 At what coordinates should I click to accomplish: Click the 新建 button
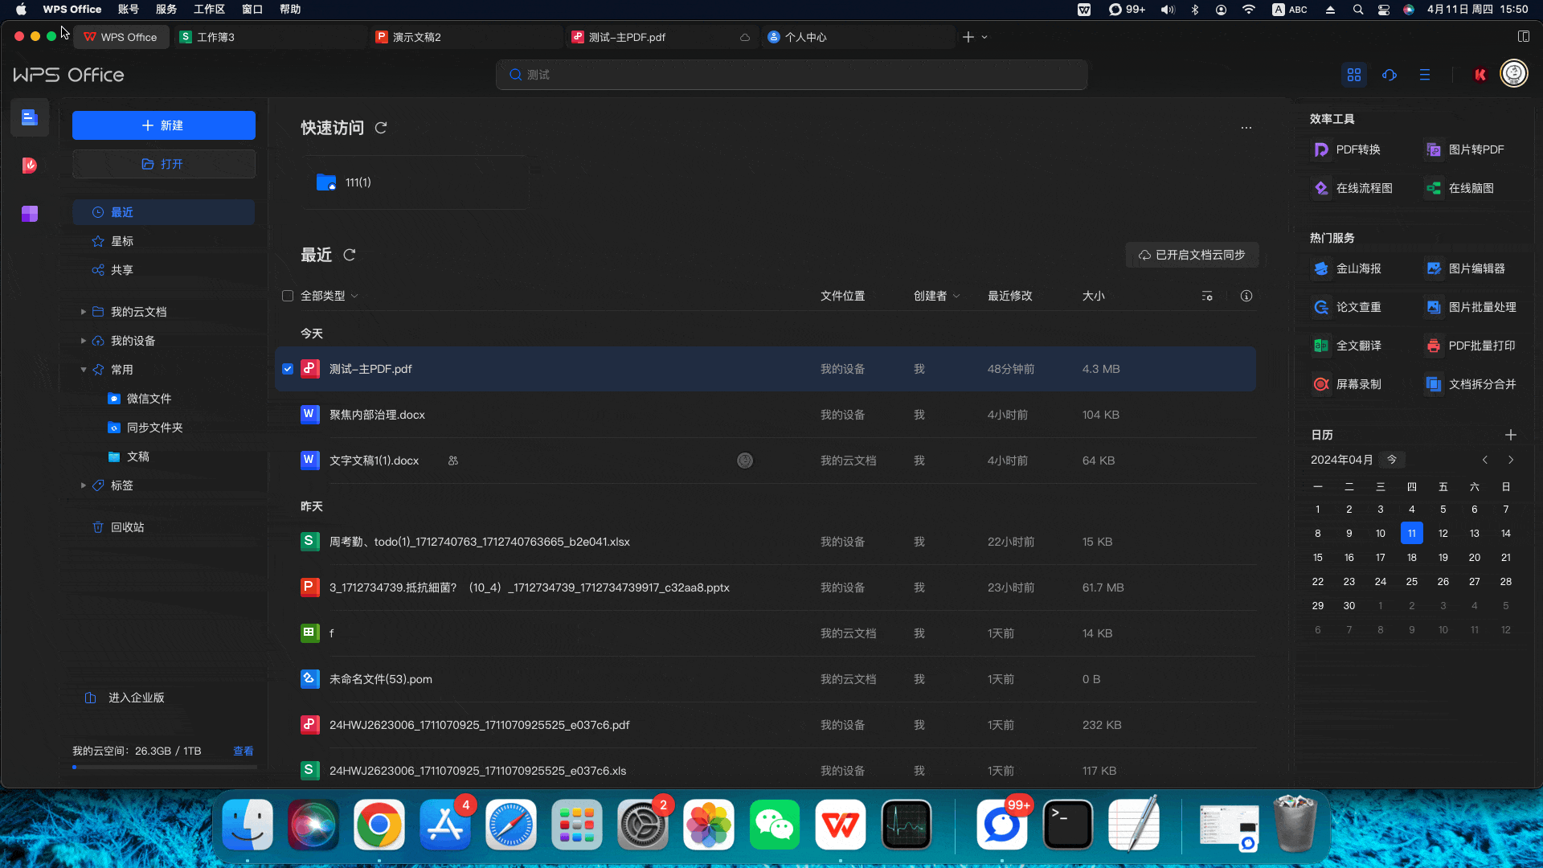pos(164,125)
